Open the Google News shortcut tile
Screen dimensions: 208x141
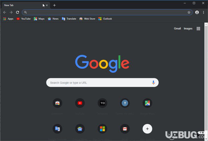coord(80,129)
